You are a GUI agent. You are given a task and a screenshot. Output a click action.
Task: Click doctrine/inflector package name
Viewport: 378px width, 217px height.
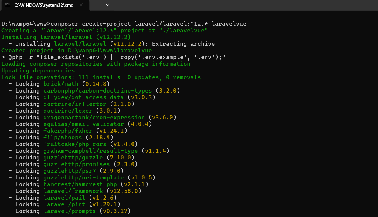(x=75, y=104)
